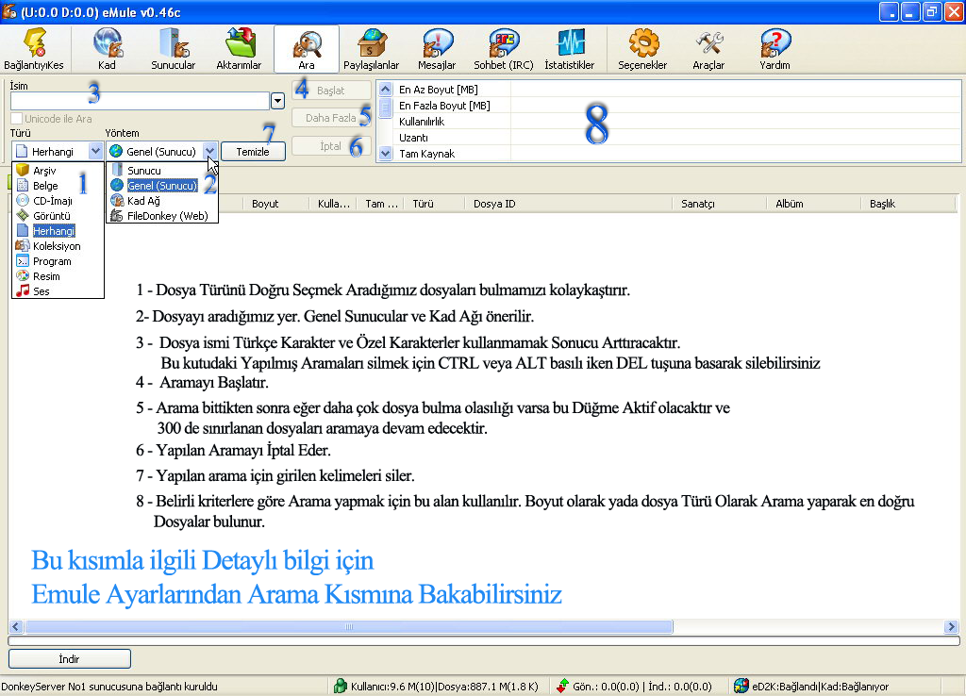Screen dimensions: 966x696
Task: Select Genel (Sunucu) in method list
Action: tap(162, 186)
